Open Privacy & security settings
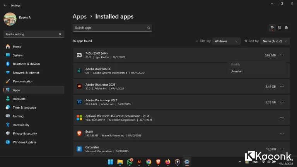Viewport: 297px width, 167px height. point(34,134)
